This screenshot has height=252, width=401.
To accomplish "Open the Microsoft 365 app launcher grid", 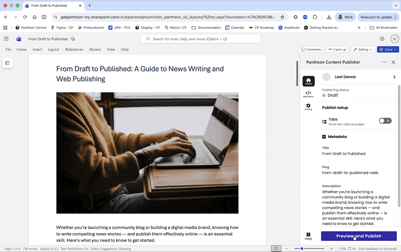I will 6,39.
